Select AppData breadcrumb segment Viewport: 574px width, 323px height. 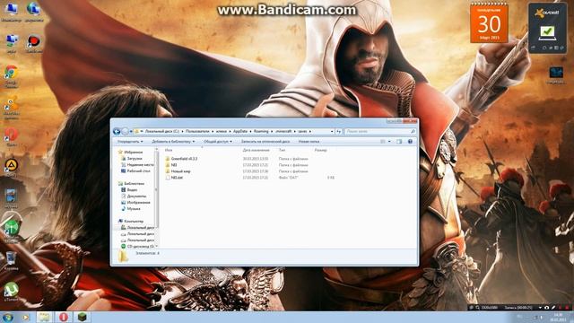coord(240,131)
